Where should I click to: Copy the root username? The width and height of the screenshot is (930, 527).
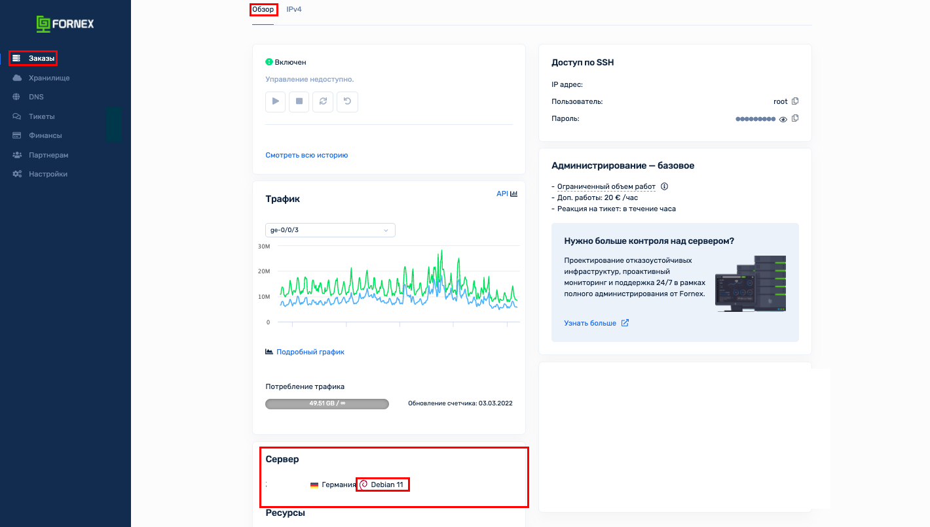pyautogui.click(x=795, y=101)
